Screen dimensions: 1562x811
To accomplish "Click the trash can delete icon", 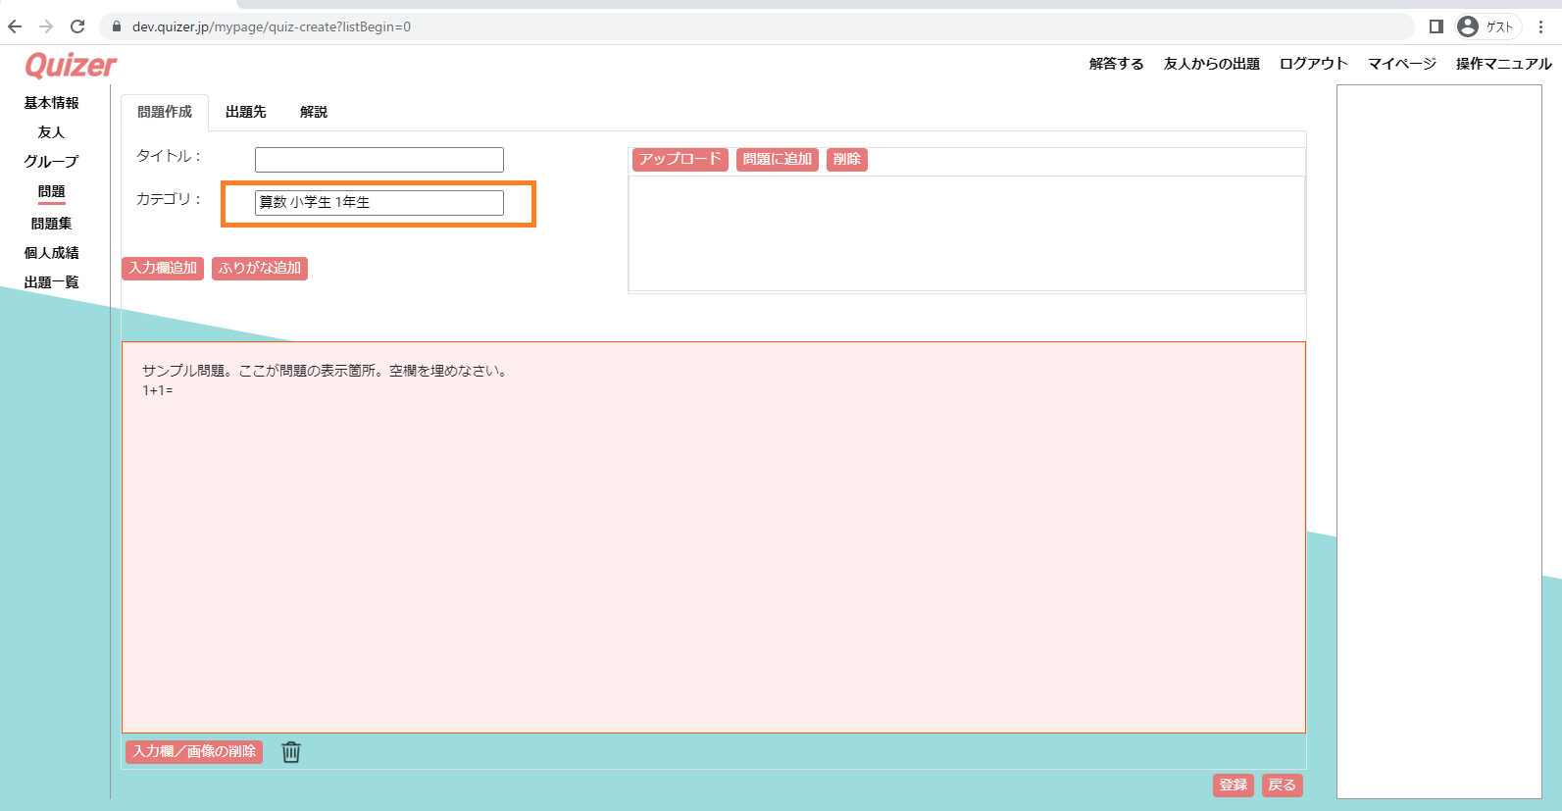I will 291,752.
